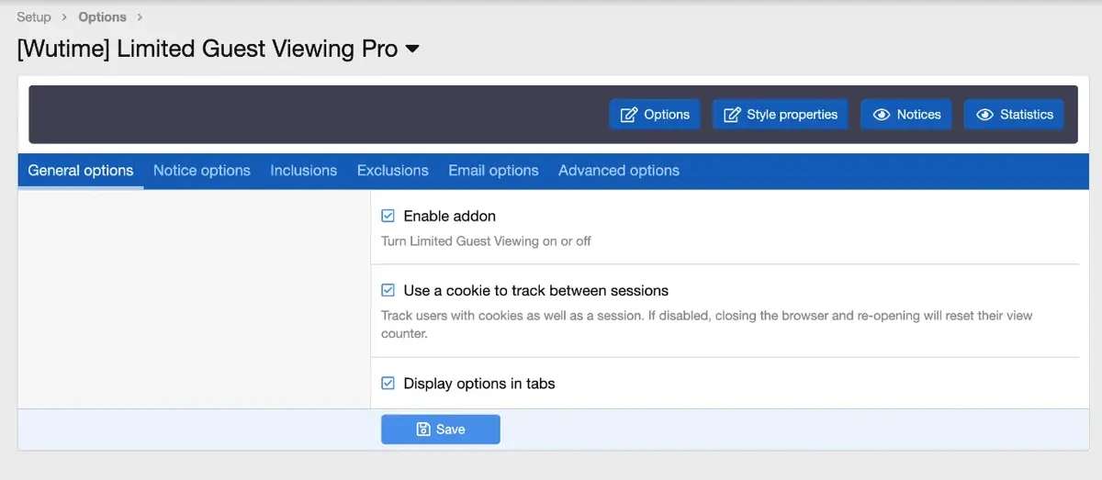Click the eye icon on Statistics button

(x=985, y=115)
